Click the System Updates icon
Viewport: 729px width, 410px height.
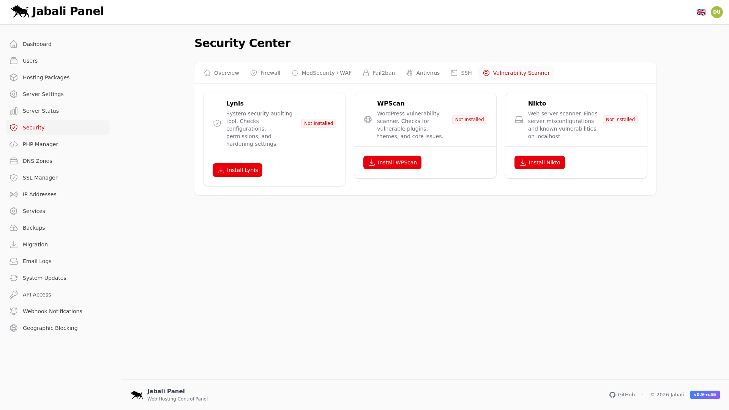coord(14,278)
